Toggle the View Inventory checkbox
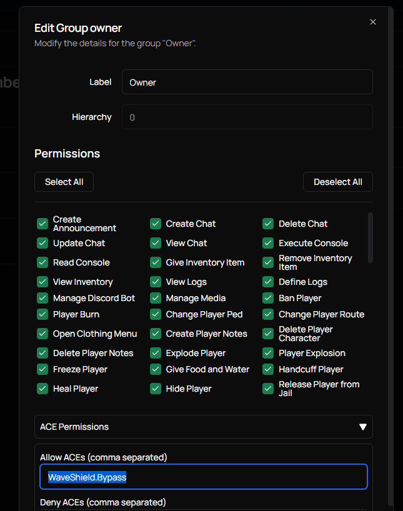This screenshot has width=403, height=511. [x=42, y=282]
